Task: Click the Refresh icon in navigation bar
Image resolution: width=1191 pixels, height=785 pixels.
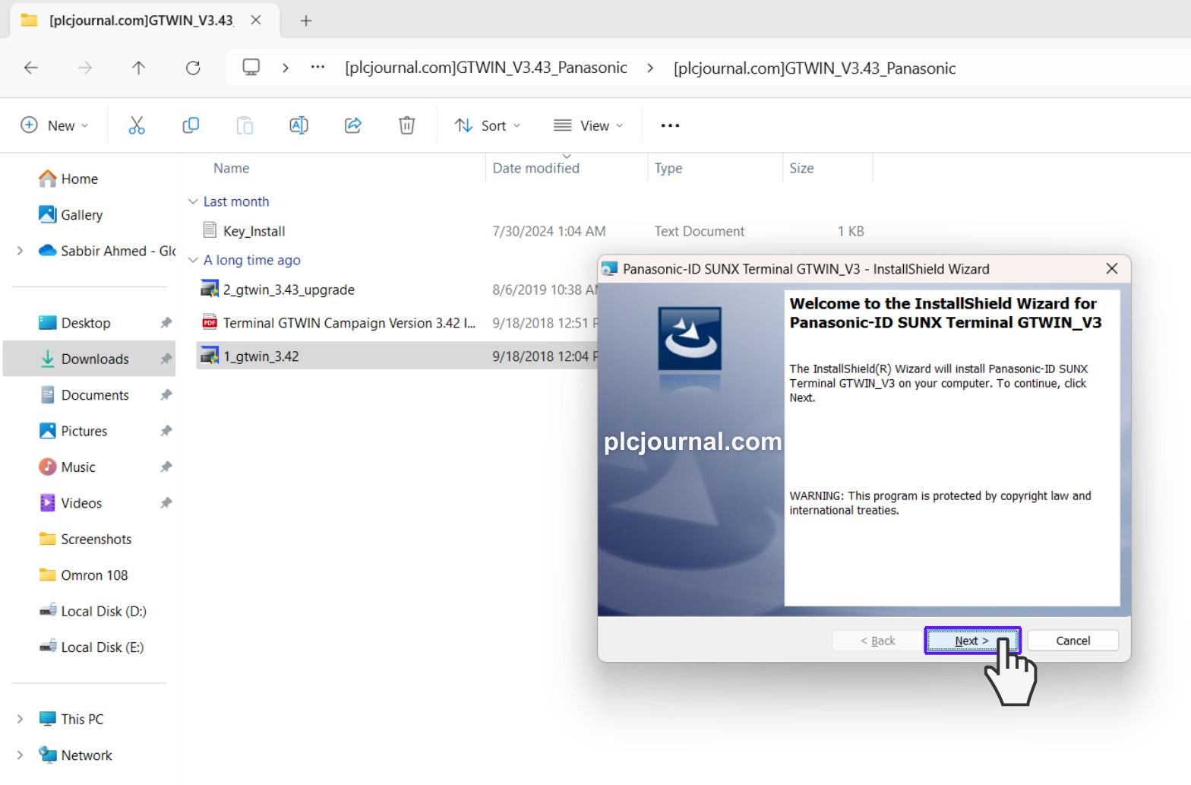Action: click(x=193, y=68)
